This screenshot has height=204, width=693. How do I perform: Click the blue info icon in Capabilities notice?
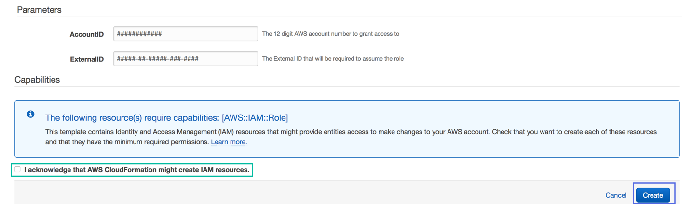(x=30, y=114)
